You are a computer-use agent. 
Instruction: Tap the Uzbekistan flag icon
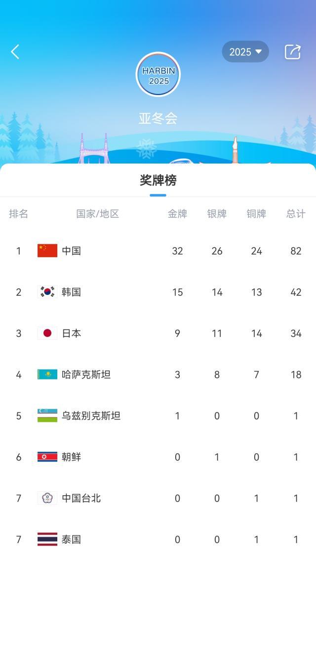[x=47, y=416]
